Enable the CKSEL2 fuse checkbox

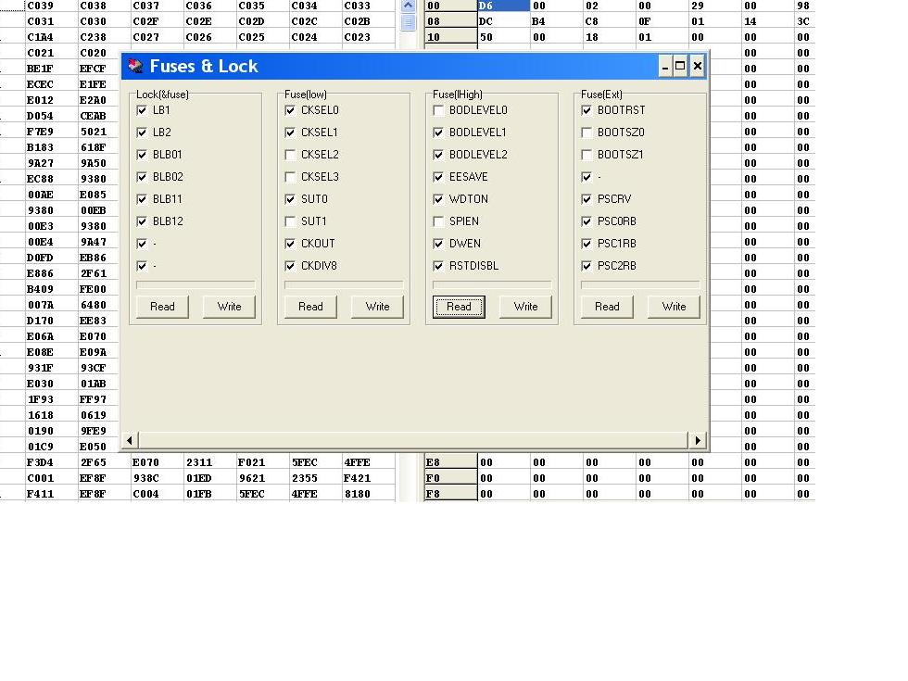(290, 155)
